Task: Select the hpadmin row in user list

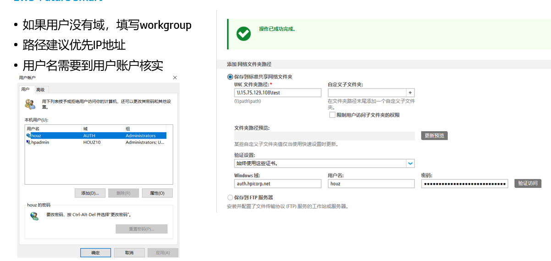Action: [x=96, y=142]
